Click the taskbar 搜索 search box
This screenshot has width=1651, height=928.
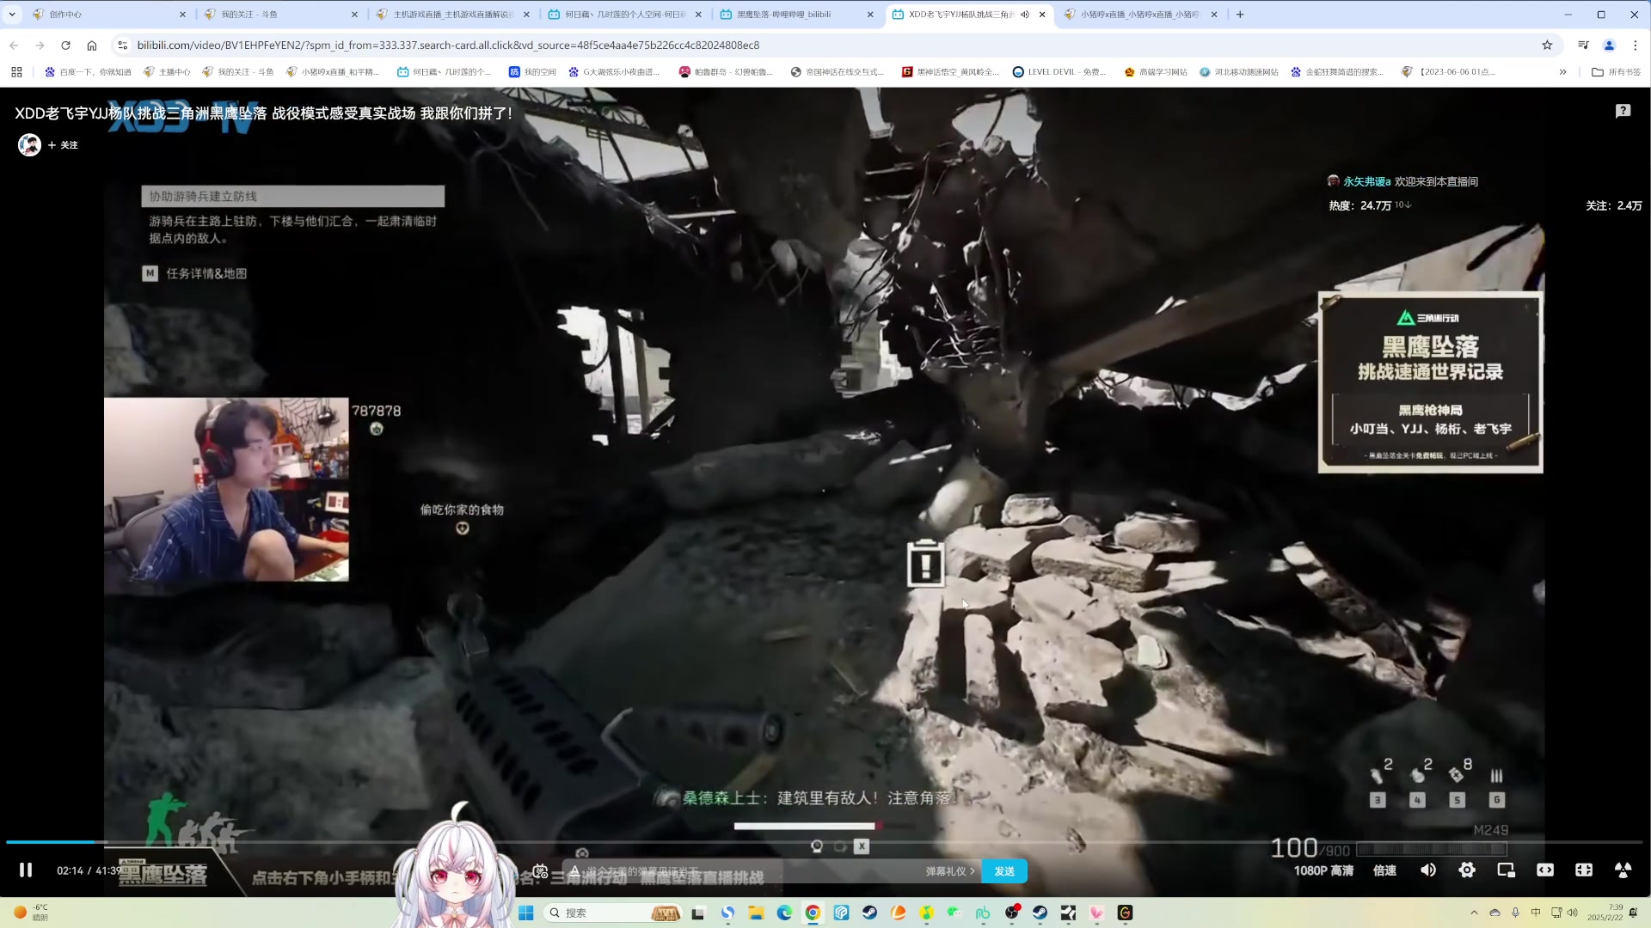click(614, 913)
